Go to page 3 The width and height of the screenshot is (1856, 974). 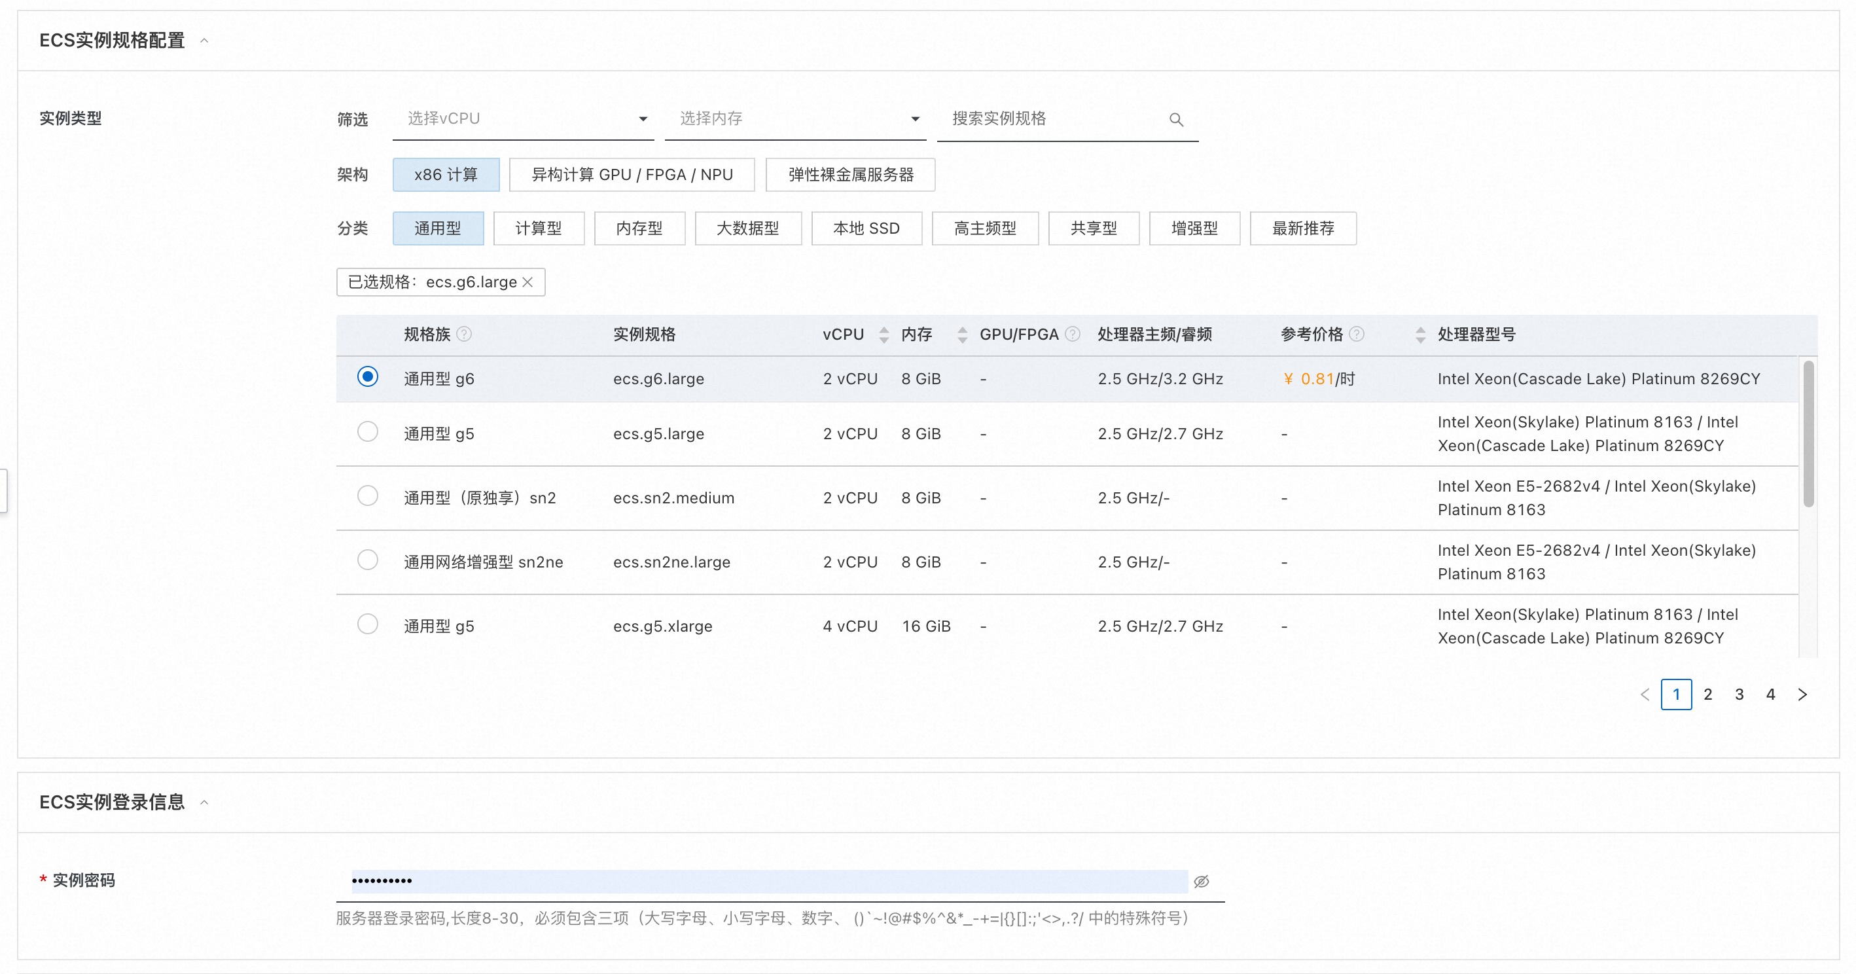(1740, 694)
